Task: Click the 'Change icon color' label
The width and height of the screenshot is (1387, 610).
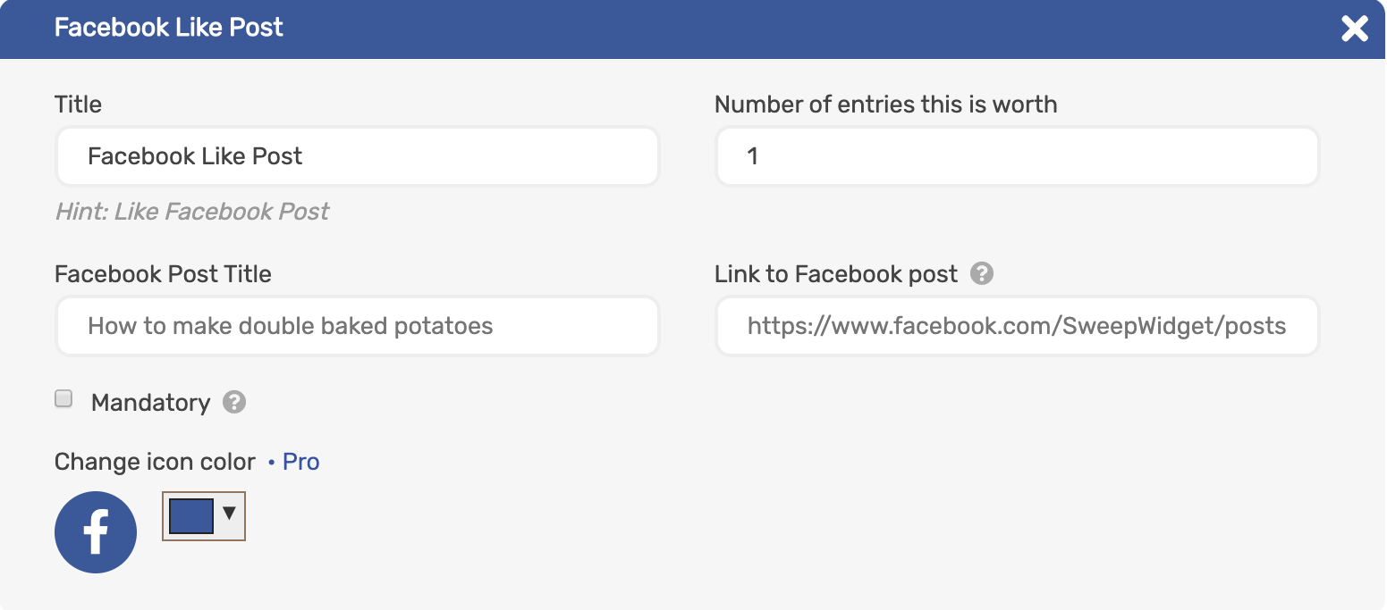Action: click(x=155, y=462)
